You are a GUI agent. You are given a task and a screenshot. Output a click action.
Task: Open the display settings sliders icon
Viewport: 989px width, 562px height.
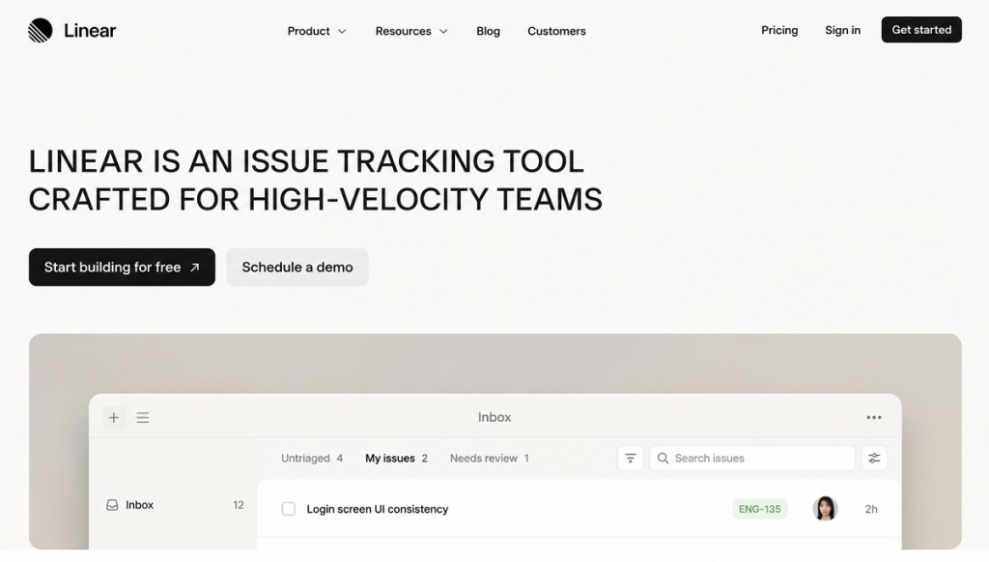pyautogui.click(x=874, y=458)
